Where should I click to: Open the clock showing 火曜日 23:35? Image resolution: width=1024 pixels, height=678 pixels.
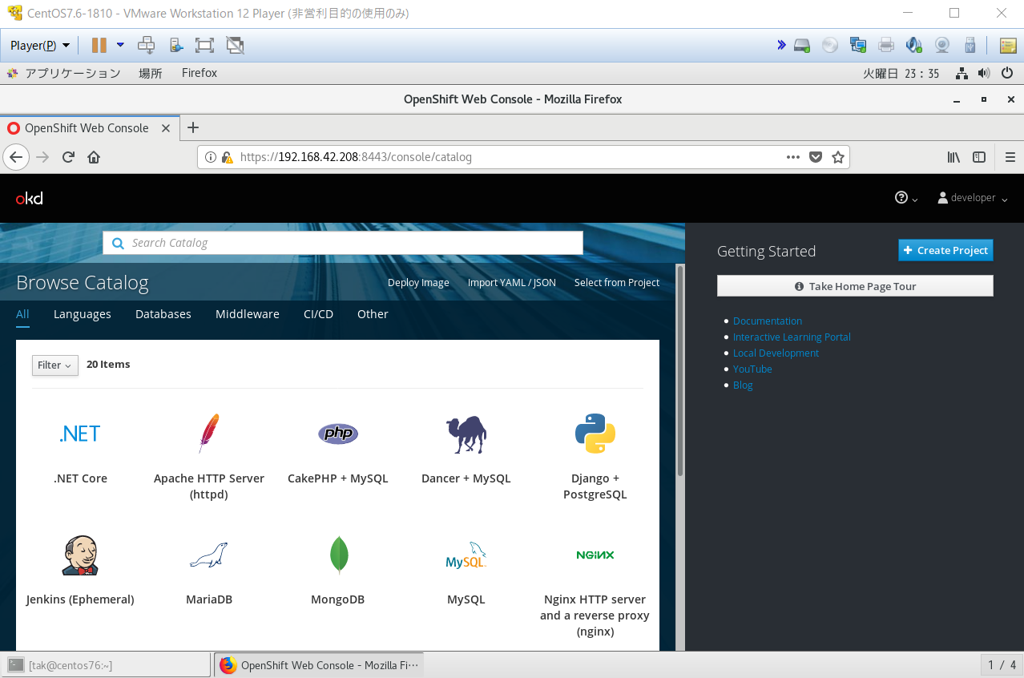click(901, 73)
